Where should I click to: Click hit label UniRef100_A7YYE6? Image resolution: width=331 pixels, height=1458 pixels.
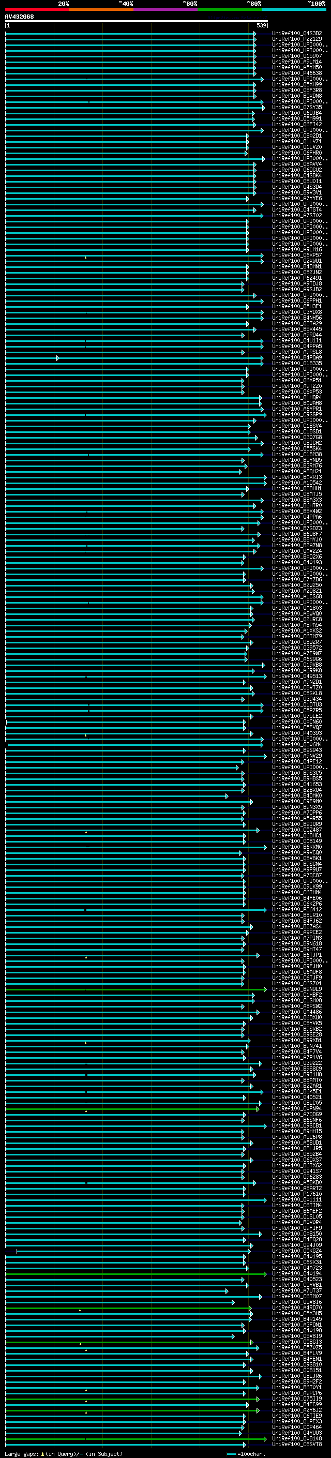click(297, 199)
